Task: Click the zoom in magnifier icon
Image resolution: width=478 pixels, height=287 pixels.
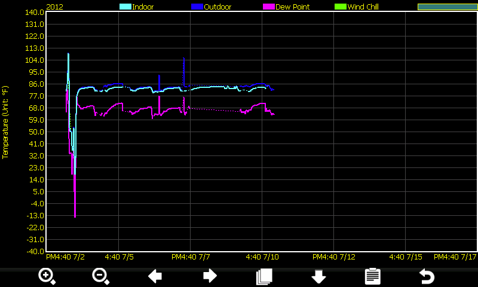Action: click(47, 276)
